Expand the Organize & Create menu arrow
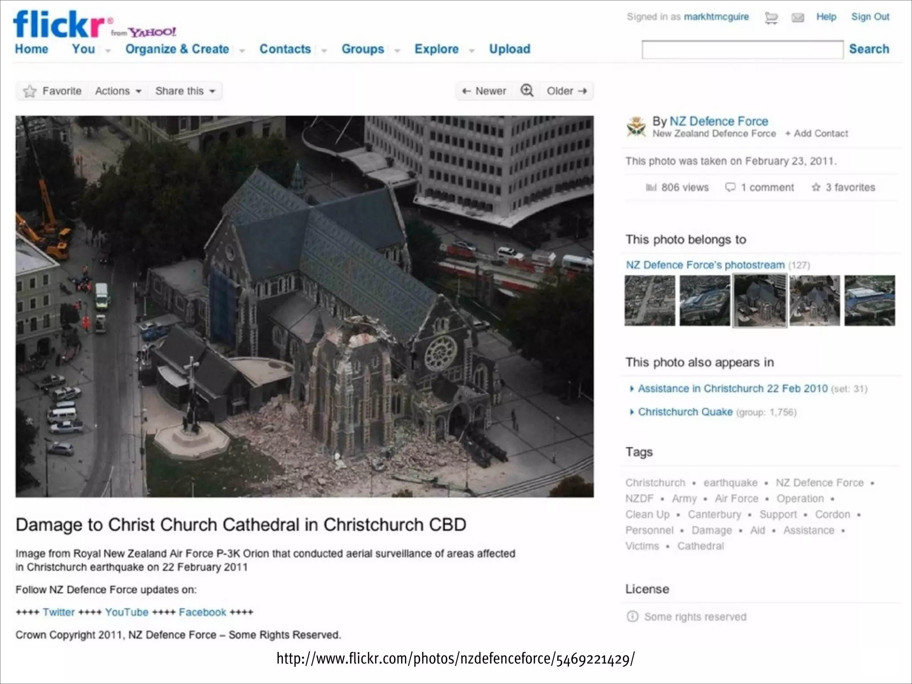The height and width of the screenshot is (684, 912). (x=242, y=51)
